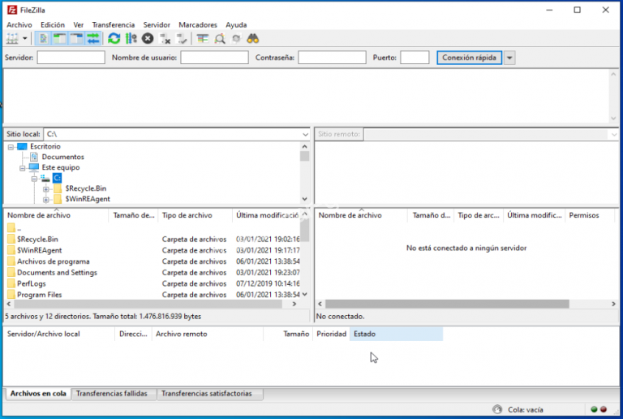
Task: Toggle synchronized browsing icon
Action: 236,38
